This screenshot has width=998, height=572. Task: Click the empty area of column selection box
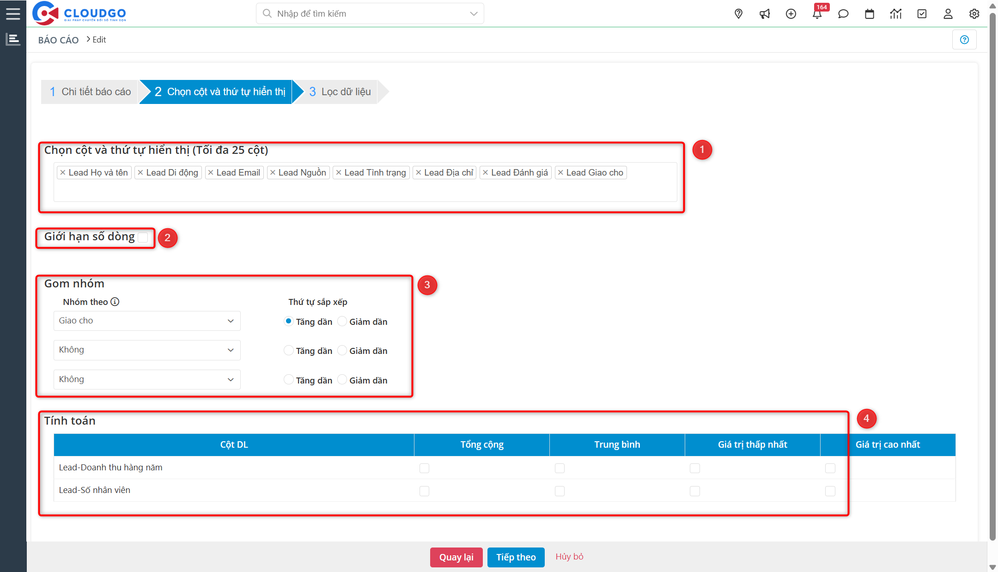365,191
